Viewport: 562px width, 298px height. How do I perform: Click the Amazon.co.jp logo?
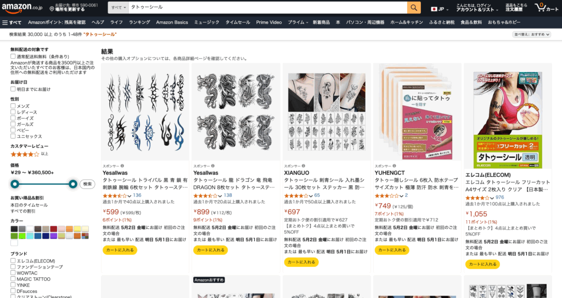tap(22, 8)
